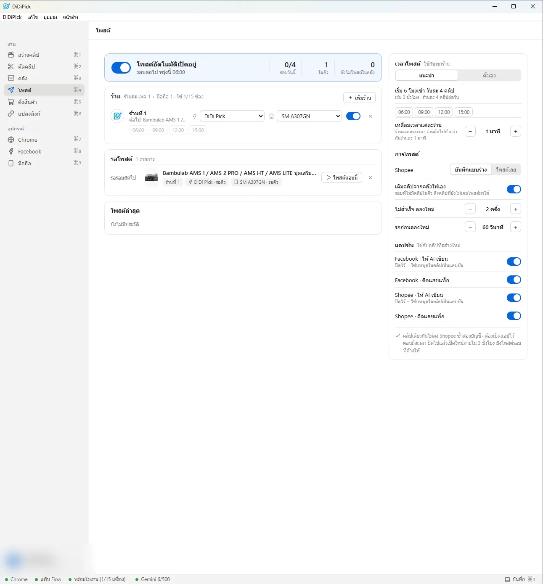Open the หน้าต่าง menu
Screen dimensions: 543x584
pyautogui.click(x=71, y=17)
